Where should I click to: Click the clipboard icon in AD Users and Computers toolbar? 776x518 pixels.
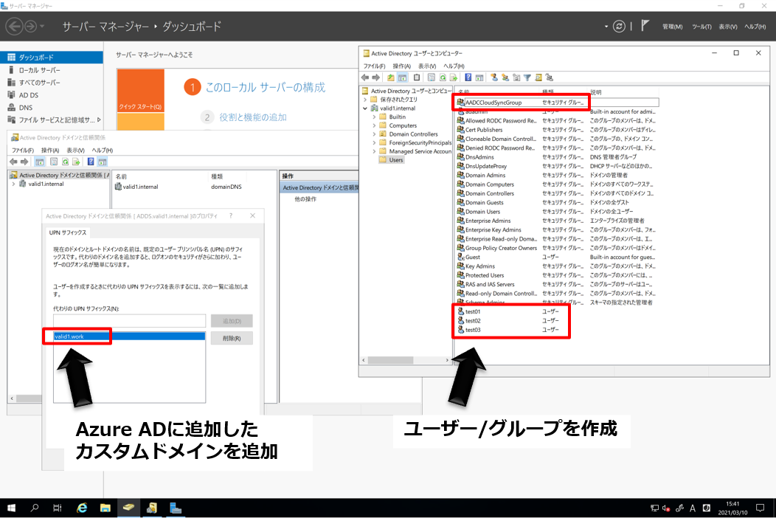[417, 77]
